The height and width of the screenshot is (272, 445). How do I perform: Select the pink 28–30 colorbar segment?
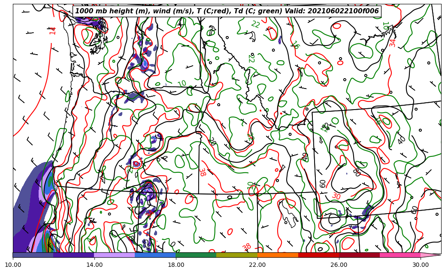point(400,255)
